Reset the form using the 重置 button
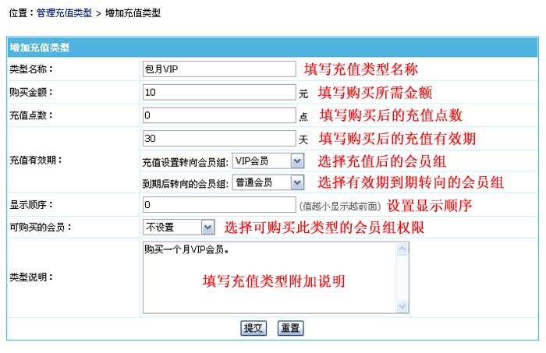Screen dimensions: 546x353 click(290, 328)
